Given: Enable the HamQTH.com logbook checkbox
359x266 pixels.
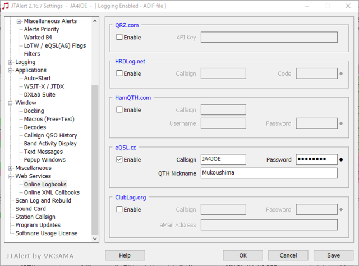Looking at the screenshot, I should (x=119, y=109).
